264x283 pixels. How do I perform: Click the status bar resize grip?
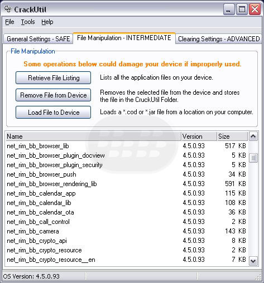tap(258, 277)
